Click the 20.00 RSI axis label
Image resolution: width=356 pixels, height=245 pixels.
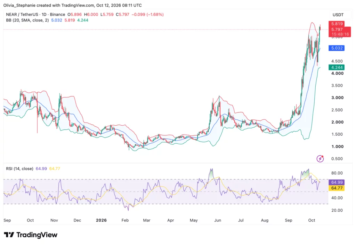pos(337,210)
